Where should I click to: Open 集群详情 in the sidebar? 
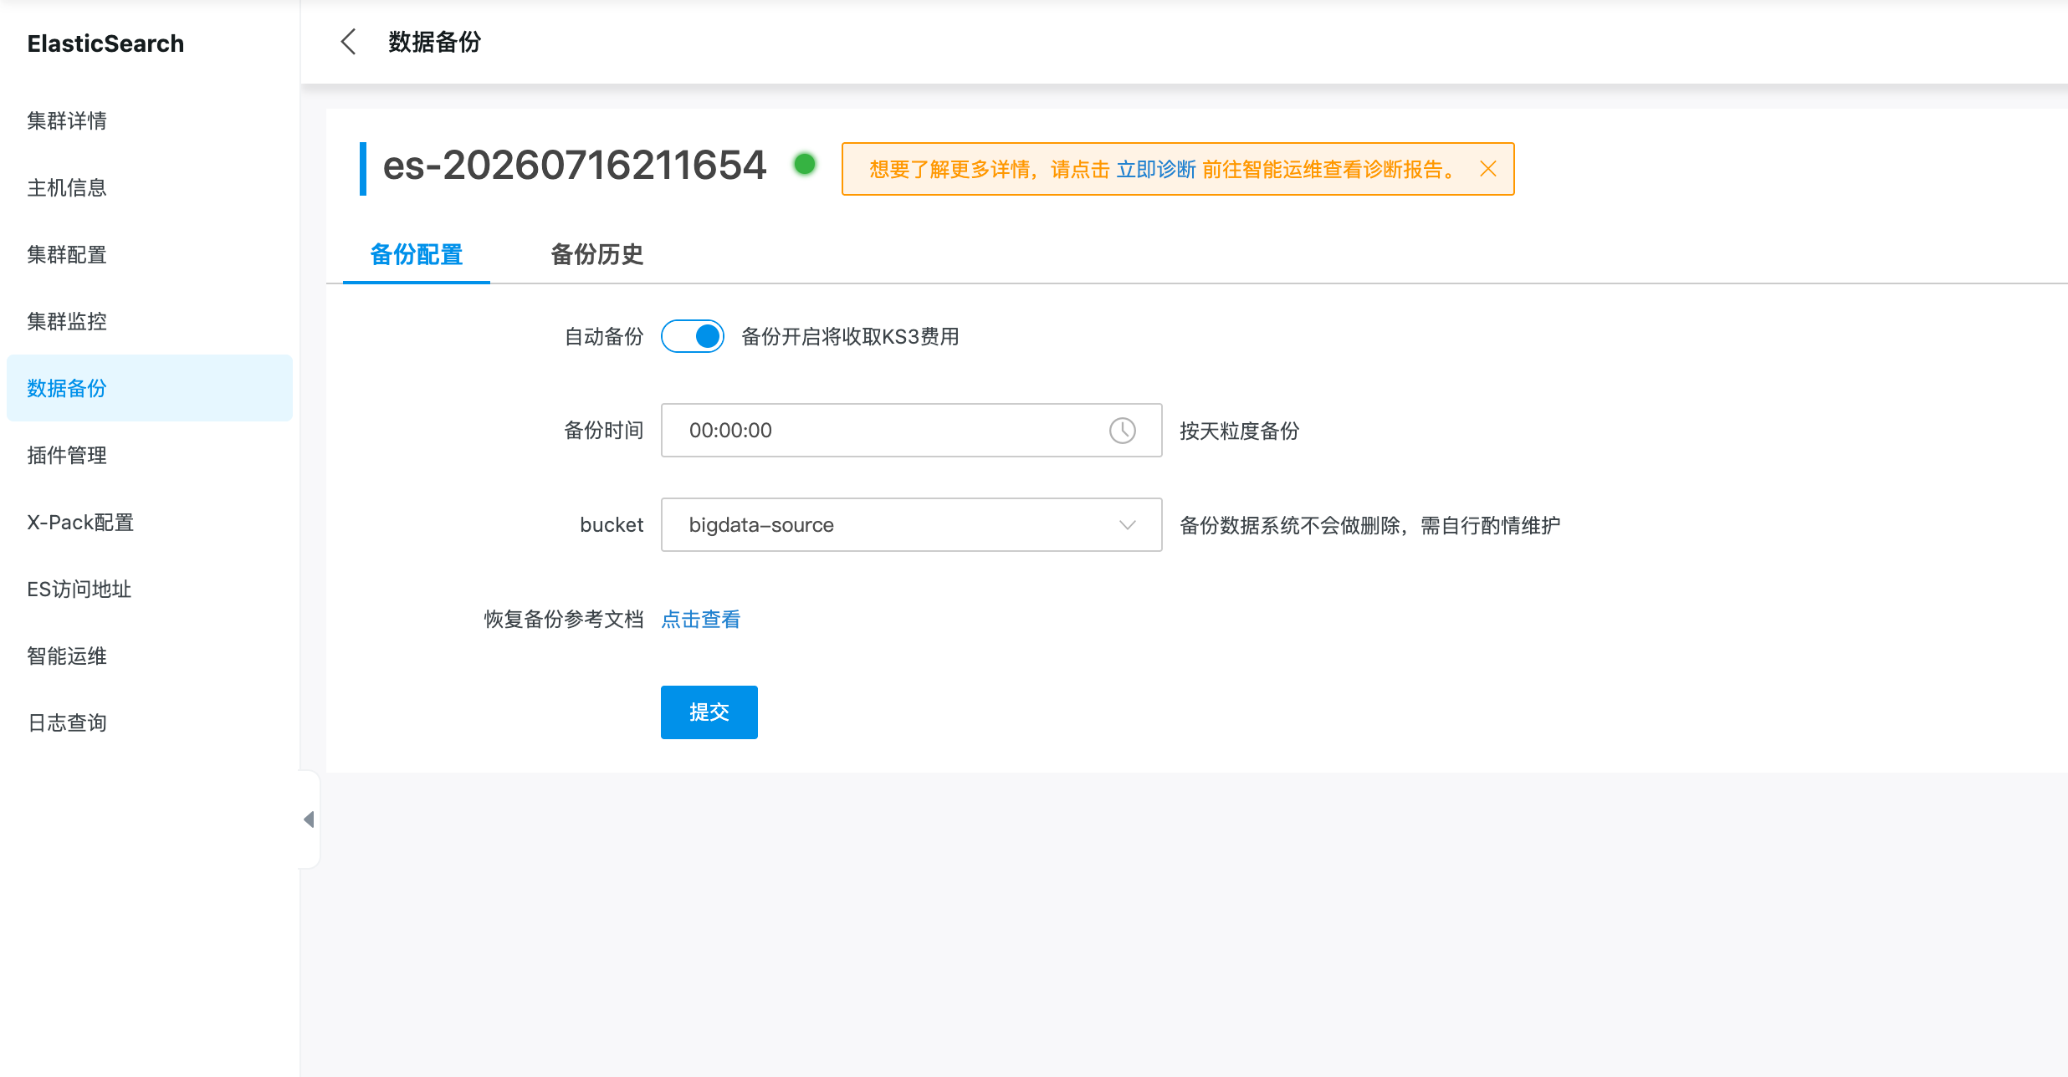(150, 120)
